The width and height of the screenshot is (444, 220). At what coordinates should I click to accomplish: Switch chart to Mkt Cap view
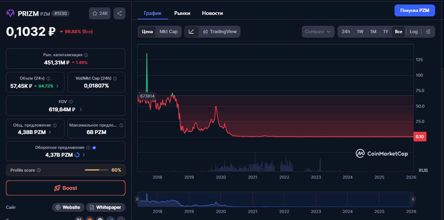[x=168, y=32]
